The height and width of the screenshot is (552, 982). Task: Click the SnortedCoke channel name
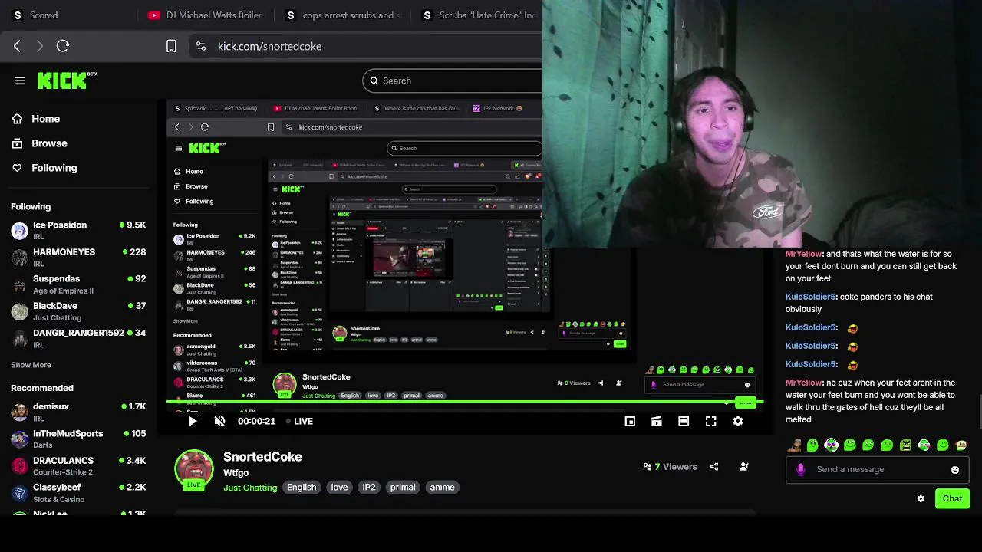(262, 457)
